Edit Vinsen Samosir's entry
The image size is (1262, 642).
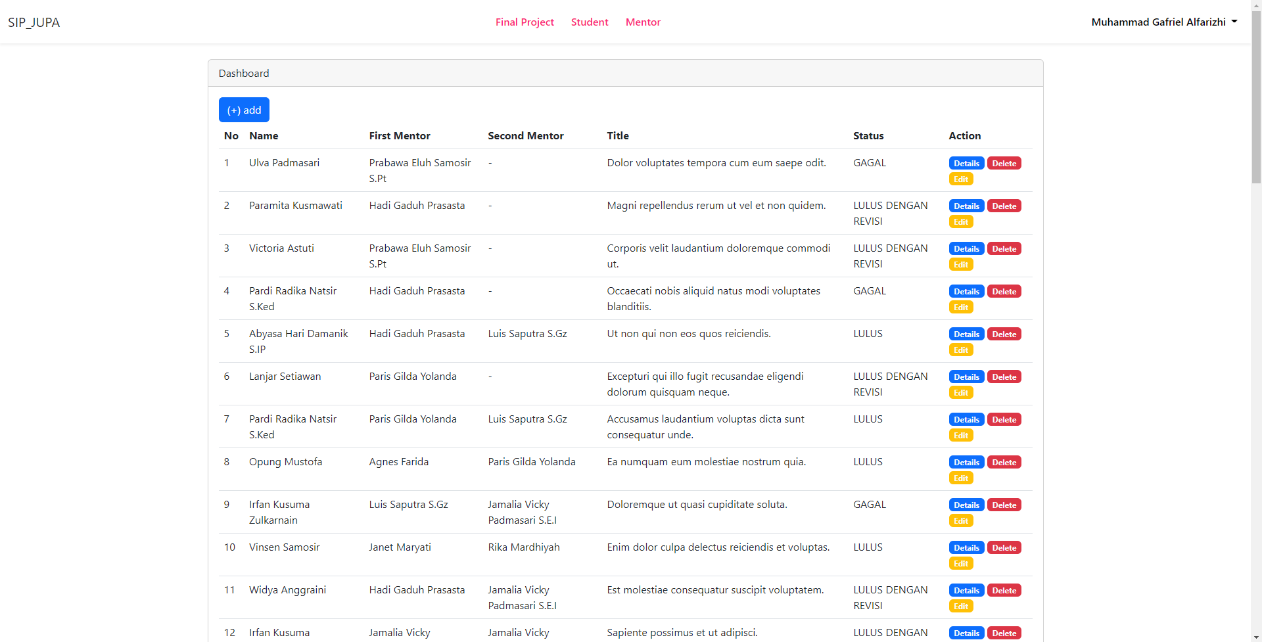tap(961, 563)
